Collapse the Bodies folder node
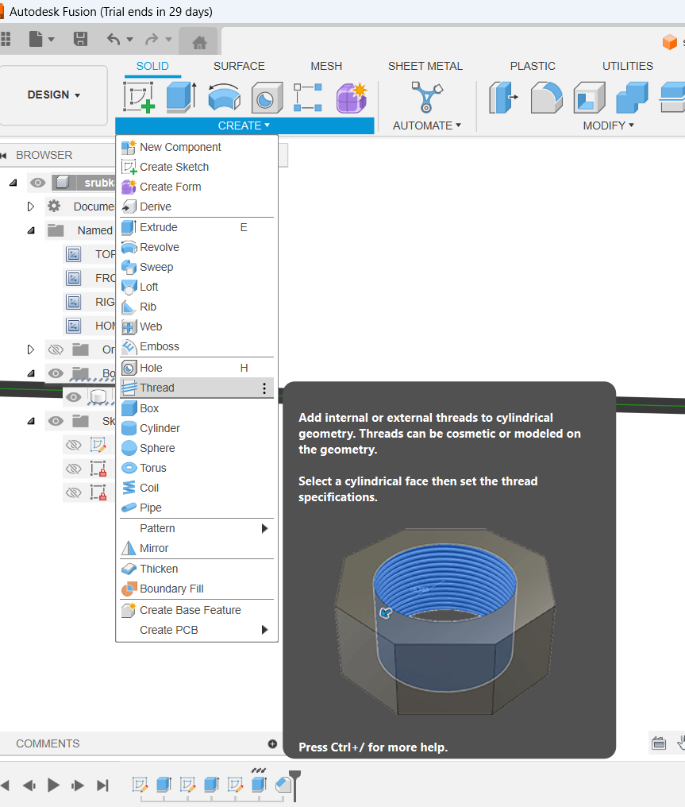This screenshot has height=807, width=685. point(31,373)
